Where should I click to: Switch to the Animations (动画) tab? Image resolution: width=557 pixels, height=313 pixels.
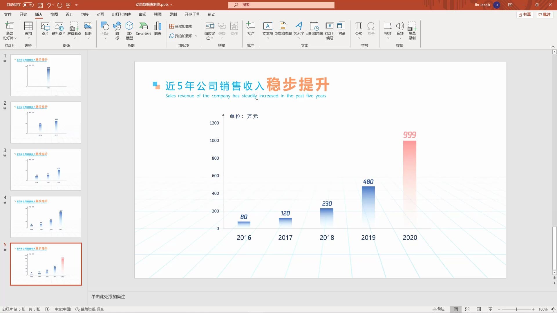pos(100,14)
